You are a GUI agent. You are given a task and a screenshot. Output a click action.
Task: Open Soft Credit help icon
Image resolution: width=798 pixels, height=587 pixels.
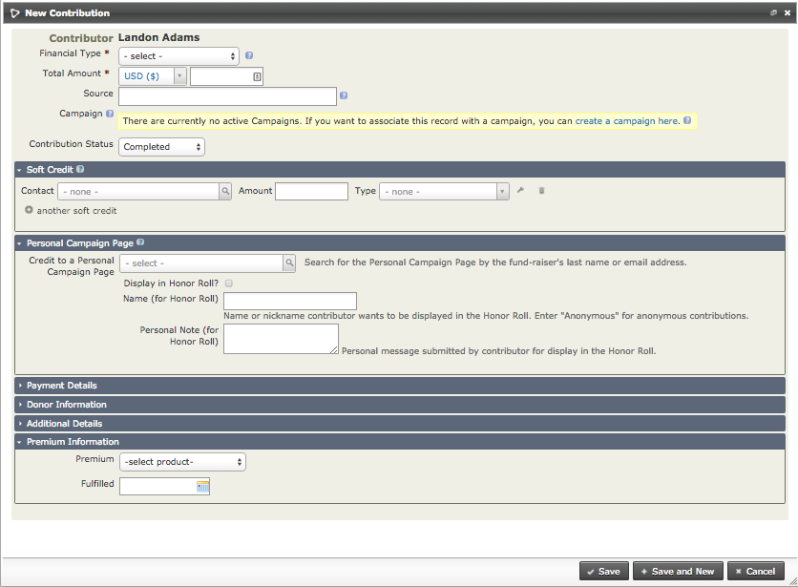pyautogui.click(x=80, y=169)
